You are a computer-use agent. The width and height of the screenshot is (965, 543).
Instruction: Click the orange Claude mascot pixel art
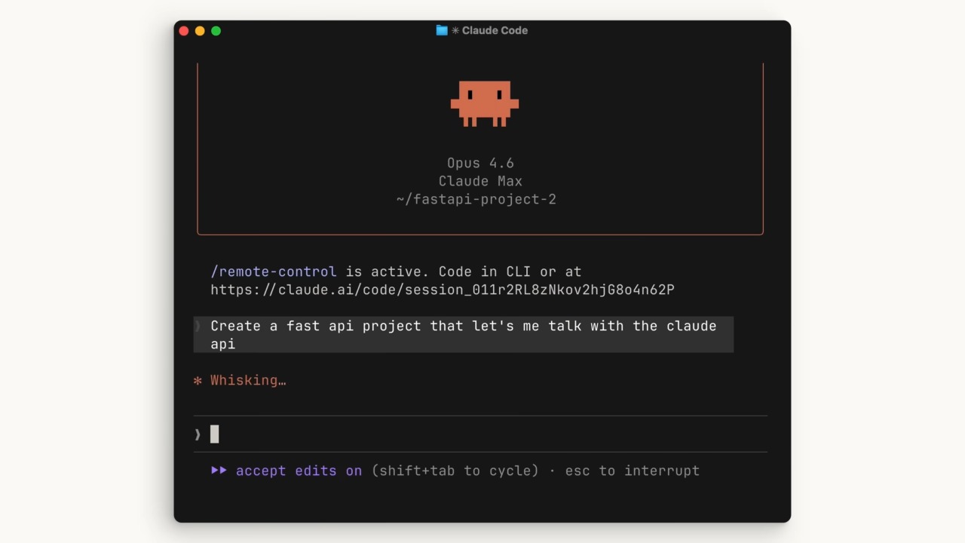pyautogui.click(x=485, y=103)
